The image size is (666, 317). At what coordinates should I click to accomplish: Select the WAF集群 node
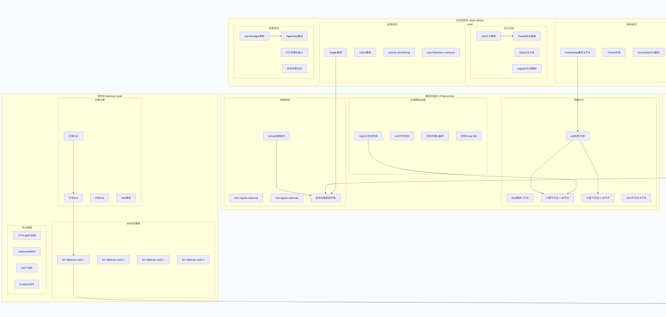tap(126, 198)
